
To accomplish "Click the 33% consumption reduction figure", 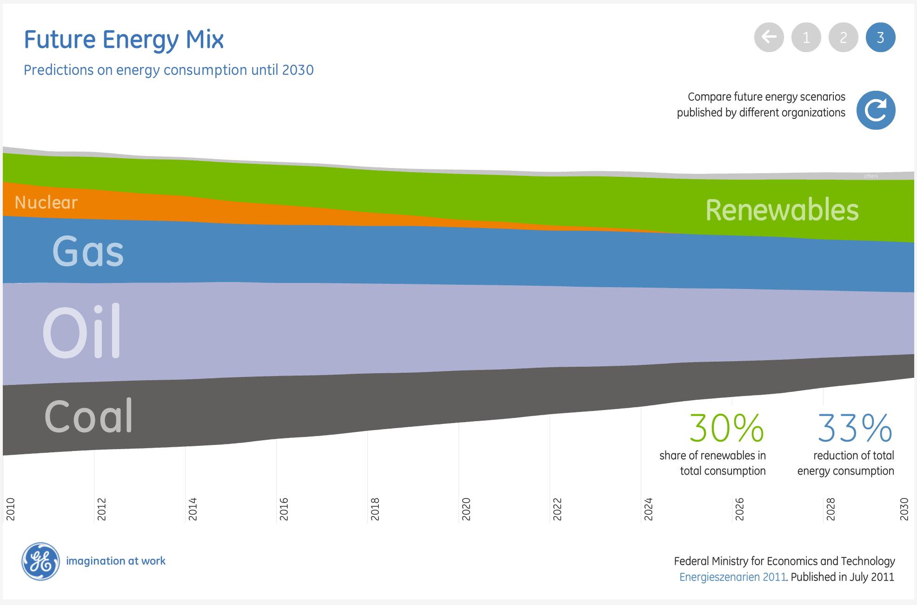I will (855, 428).
